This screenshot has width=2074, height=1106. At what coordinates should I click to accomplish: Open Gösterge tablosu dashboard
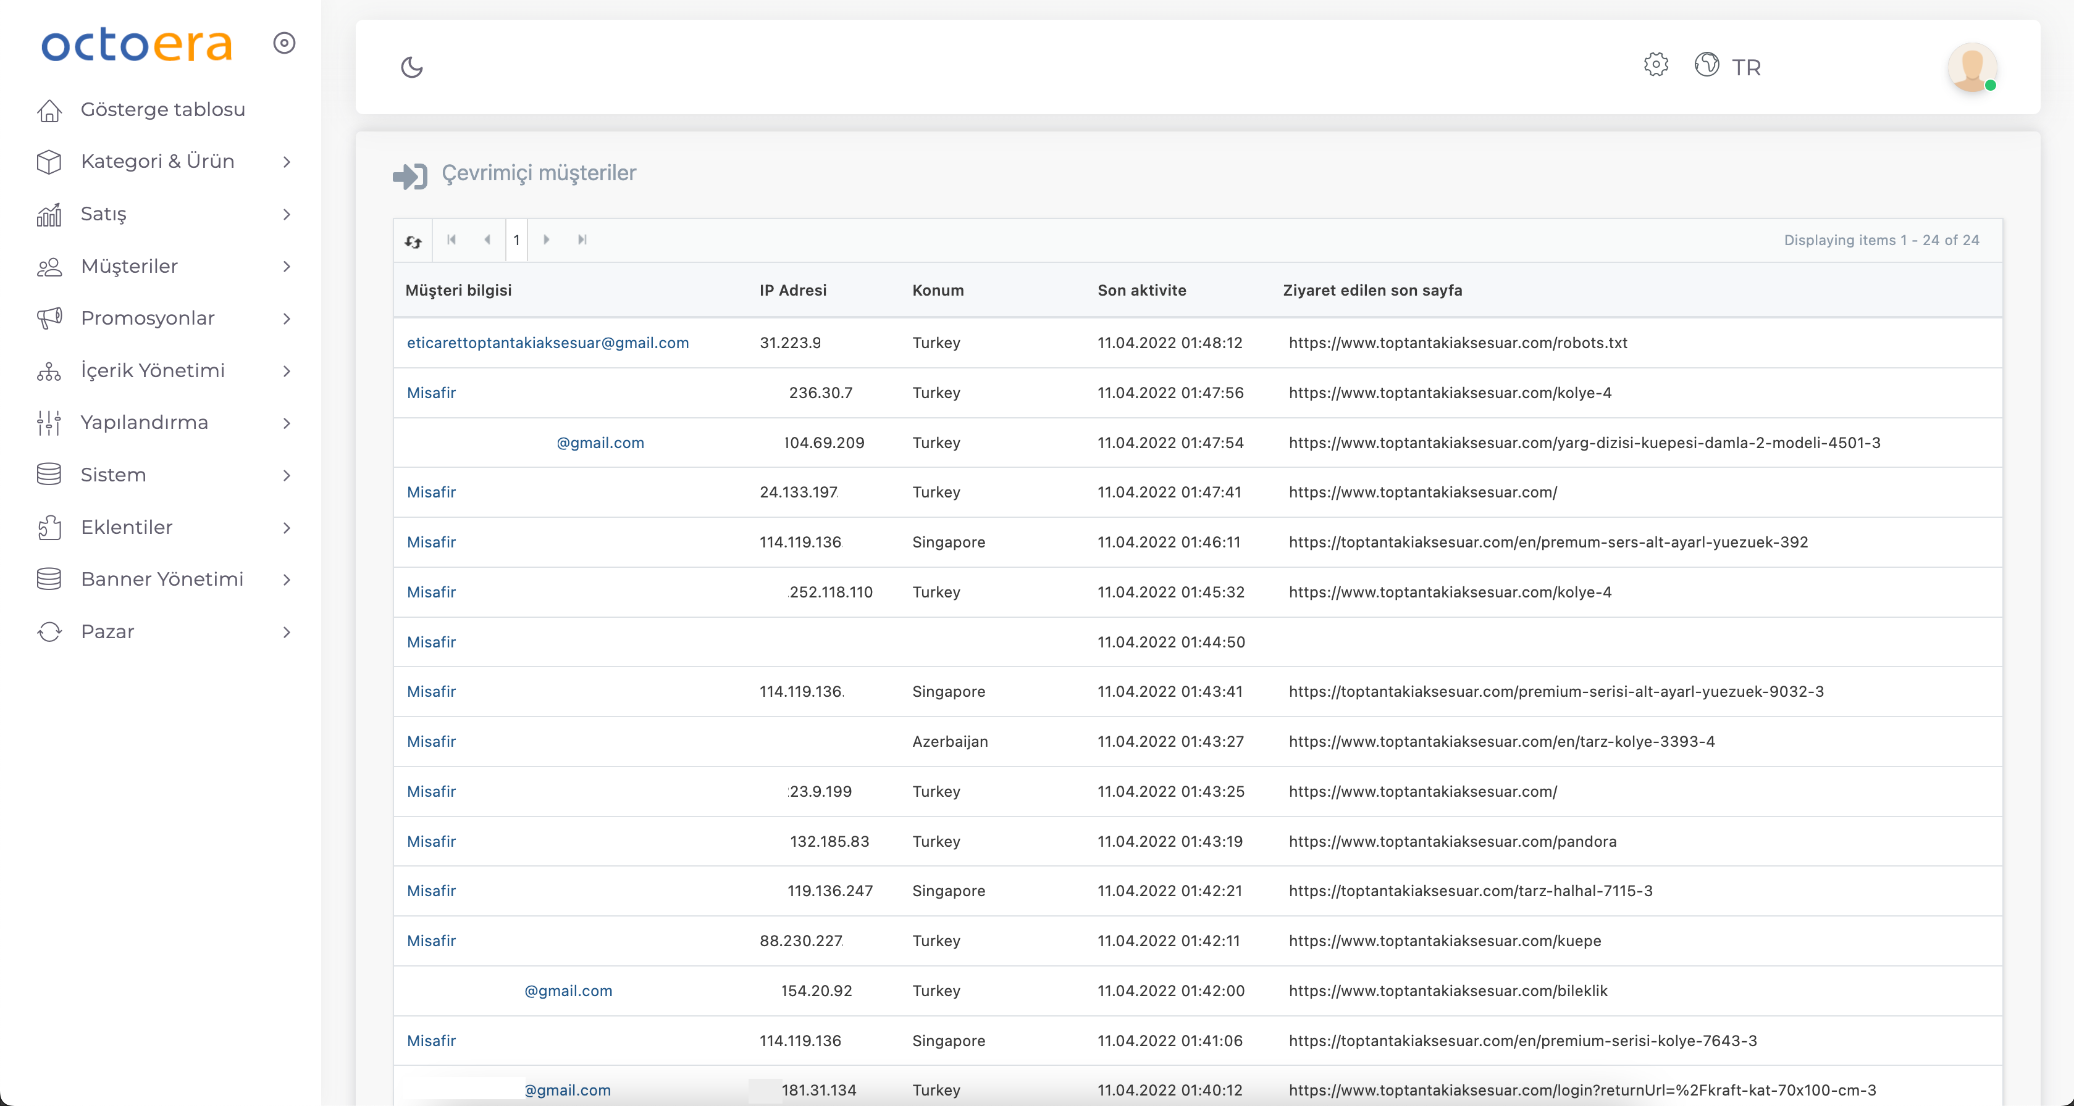162,109
